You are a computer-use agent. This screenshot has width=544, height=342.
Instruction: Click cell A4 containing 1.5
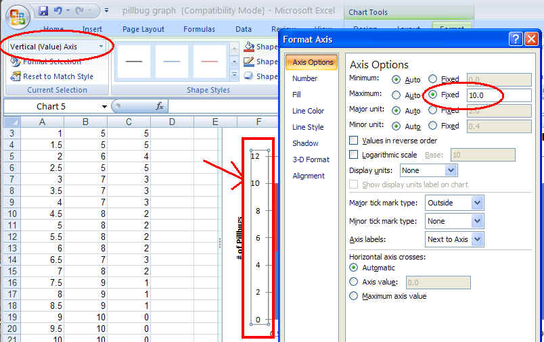[x=43, y=145]
